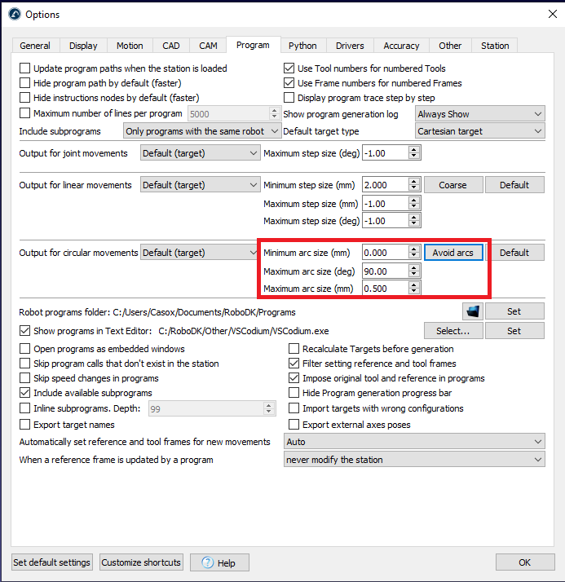Expand the Auto reference frames dropdown

pyautogui.click(x=414, y=442)
